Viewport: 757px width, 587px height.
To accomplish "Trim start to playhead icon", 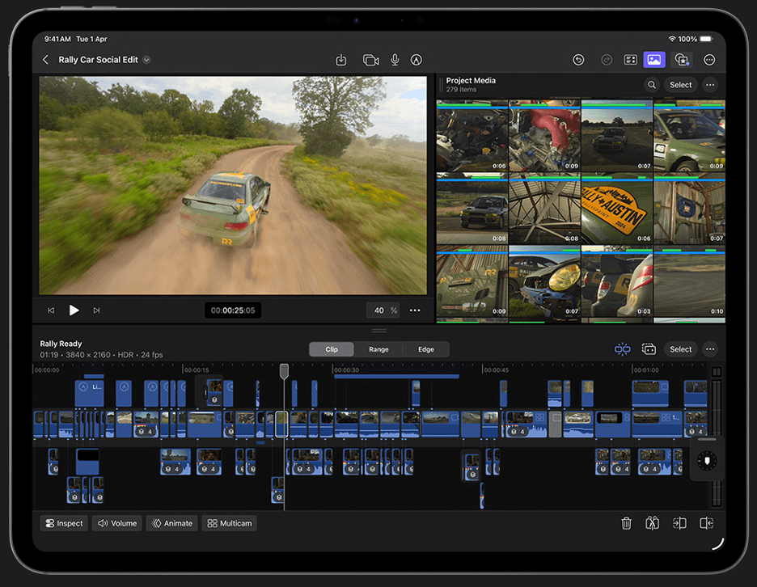I will pos(679,523).
